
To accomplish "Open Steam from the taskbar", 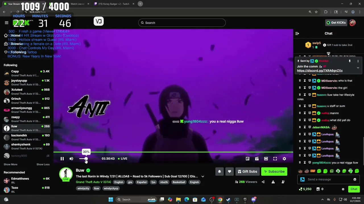I will [228, 199].
